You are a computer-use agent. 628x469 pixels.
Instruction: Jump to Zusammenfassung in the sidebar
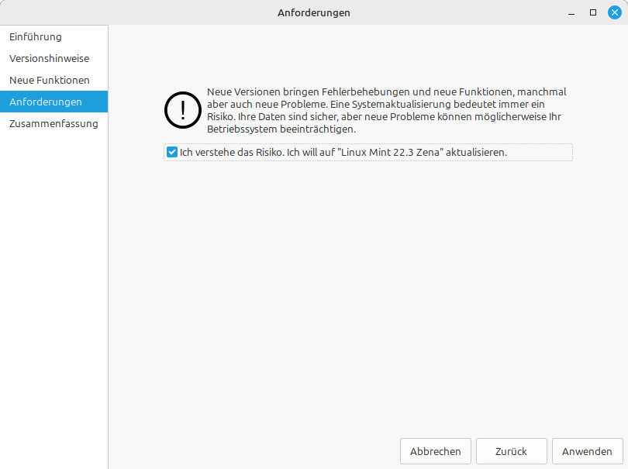pos(53,123)
